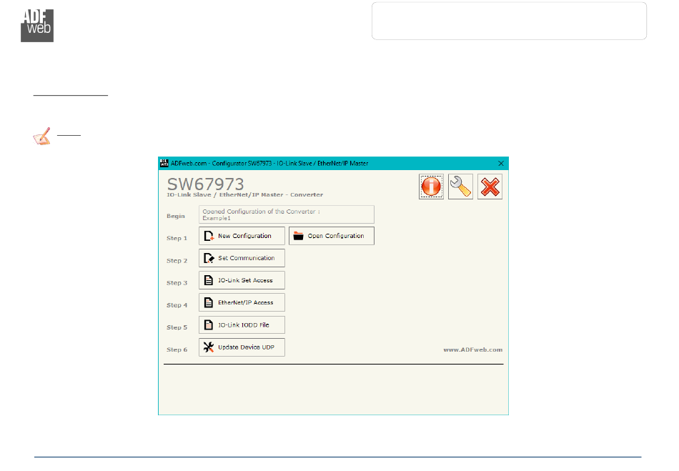Click the empty box at top right

509,21
